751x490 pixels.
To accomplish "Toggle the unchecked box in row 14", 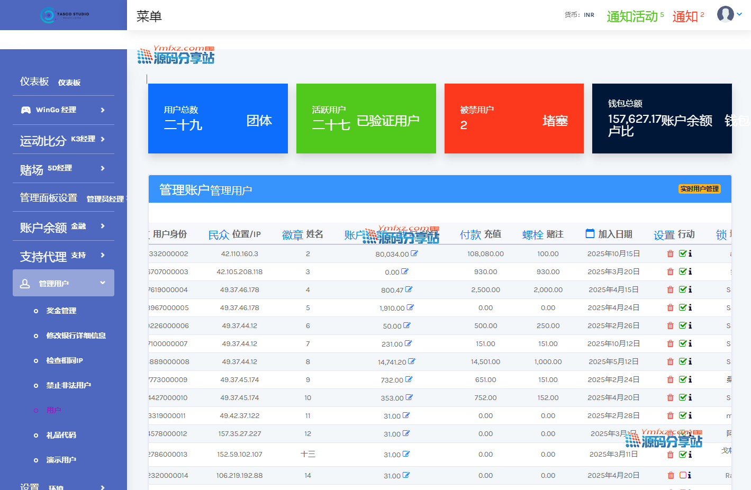I will pos(683,475).
